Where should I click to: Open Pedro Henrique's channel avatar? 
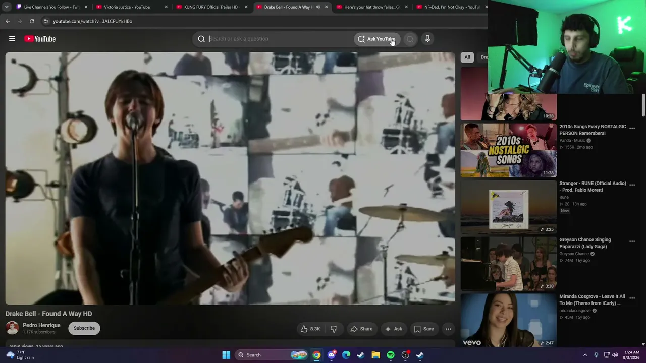pyautogui.click(x=12, y=328)
